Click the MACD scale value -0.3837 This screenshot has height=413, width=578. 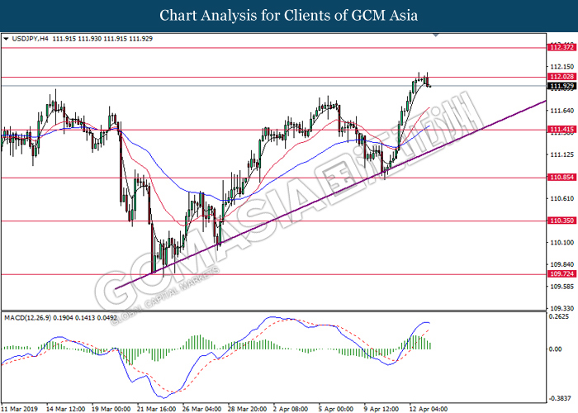pos(559,398)
